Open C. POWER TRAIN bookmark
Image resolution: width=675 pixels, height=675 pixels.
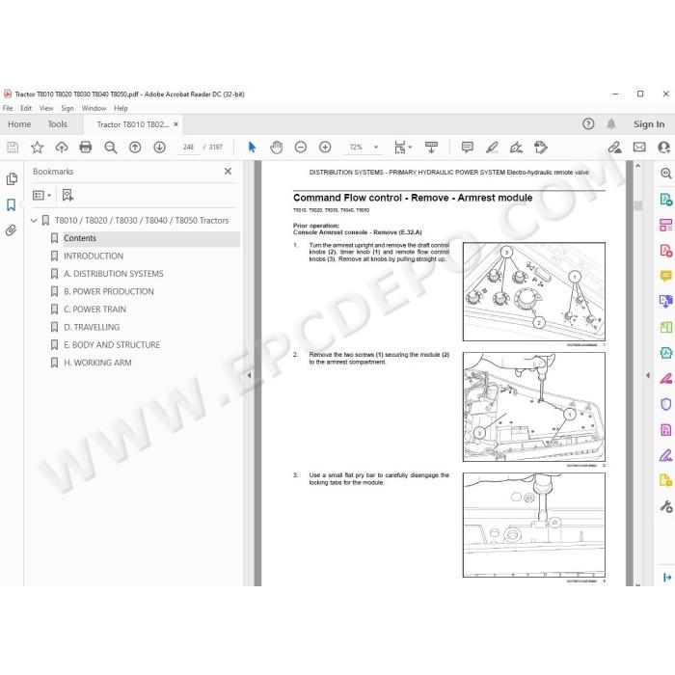point(94,310)
